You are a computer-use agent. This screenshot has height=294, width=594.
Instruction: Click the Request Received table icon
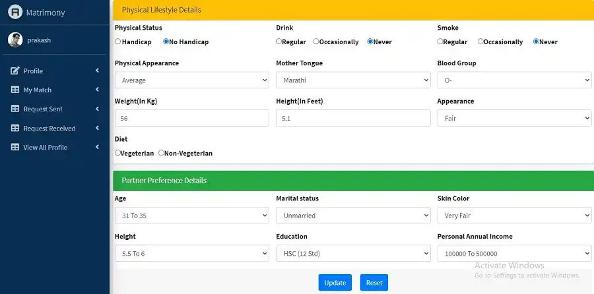(15, 129)
